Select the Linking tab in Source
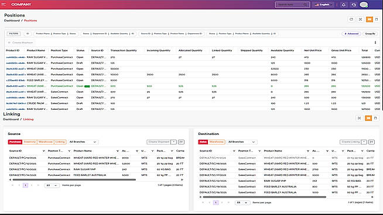383x215 pixels. 60,142
